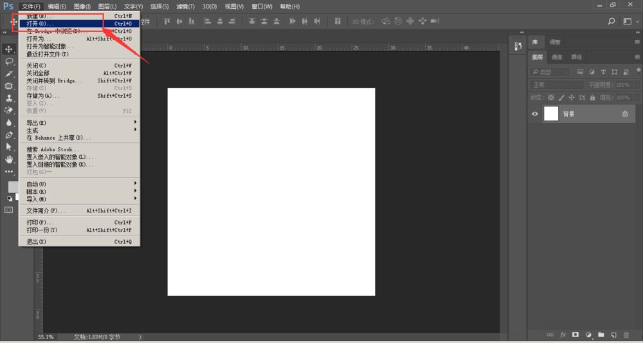Choose 退出(X) in the menu
The width and height of the screenshot is (643, 343).
tap(78, 242)
